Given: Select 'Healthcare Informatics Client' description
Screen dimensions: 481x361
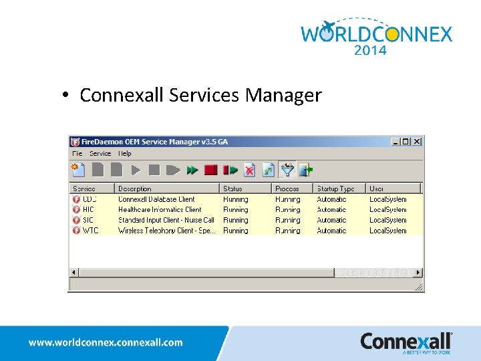Looking at the screenshot, I should pos(160,210).
